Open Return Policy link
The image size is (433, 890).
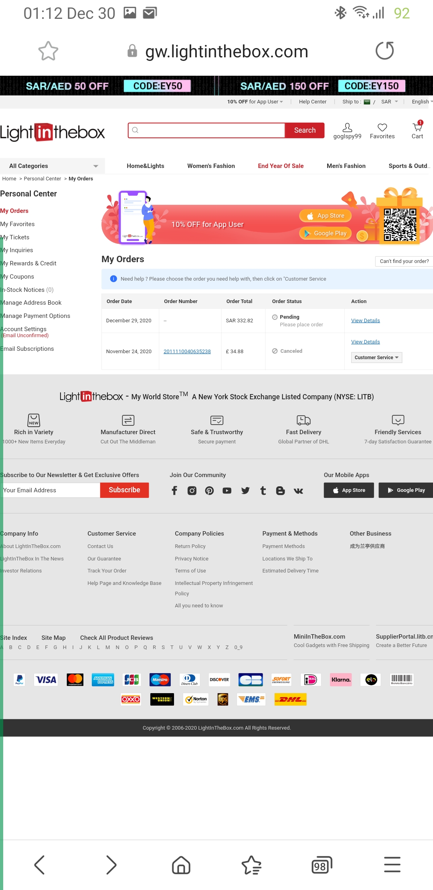coord(190,546)
